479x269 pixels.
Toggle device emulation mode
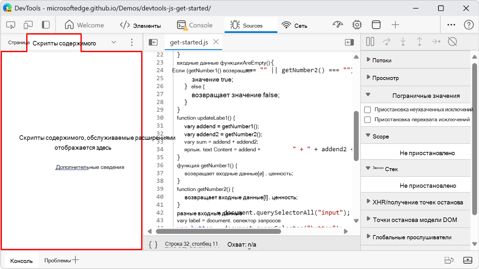[x=28, y=25]
